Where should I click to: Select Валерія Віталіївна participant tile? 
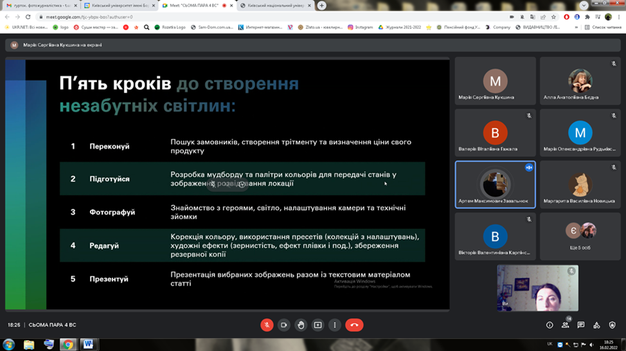495,132
